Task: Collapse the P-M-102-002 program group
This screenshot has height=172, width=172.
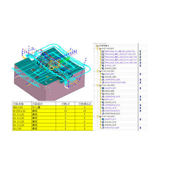Action: click(x=94, y=85)
